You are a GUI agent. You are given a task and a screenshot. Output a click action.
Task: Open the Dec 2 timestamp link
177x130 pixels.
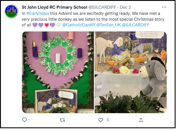[x=125, y=7]
